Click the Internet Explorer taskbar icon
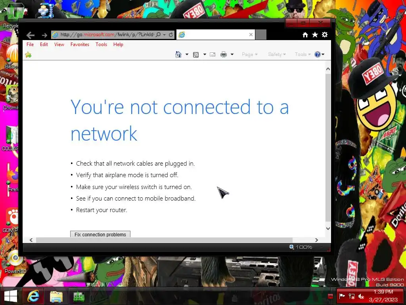 click(x=33, y=296)
